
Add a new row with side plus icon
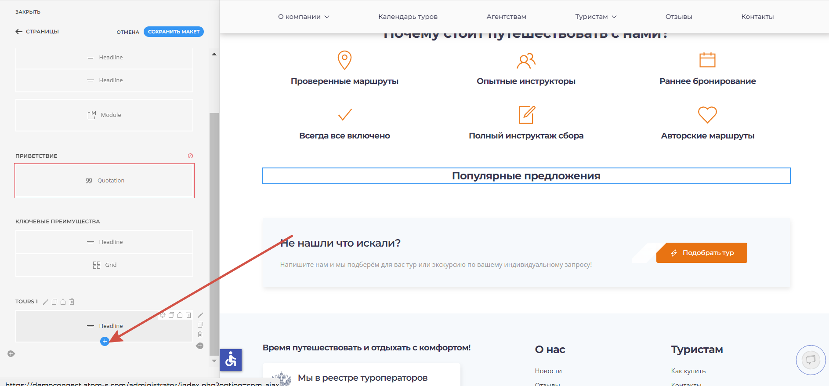pos(200,346)
